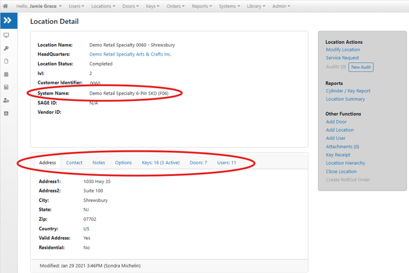
Task: Click the home icon in the navbar
Action: point(6,6)
